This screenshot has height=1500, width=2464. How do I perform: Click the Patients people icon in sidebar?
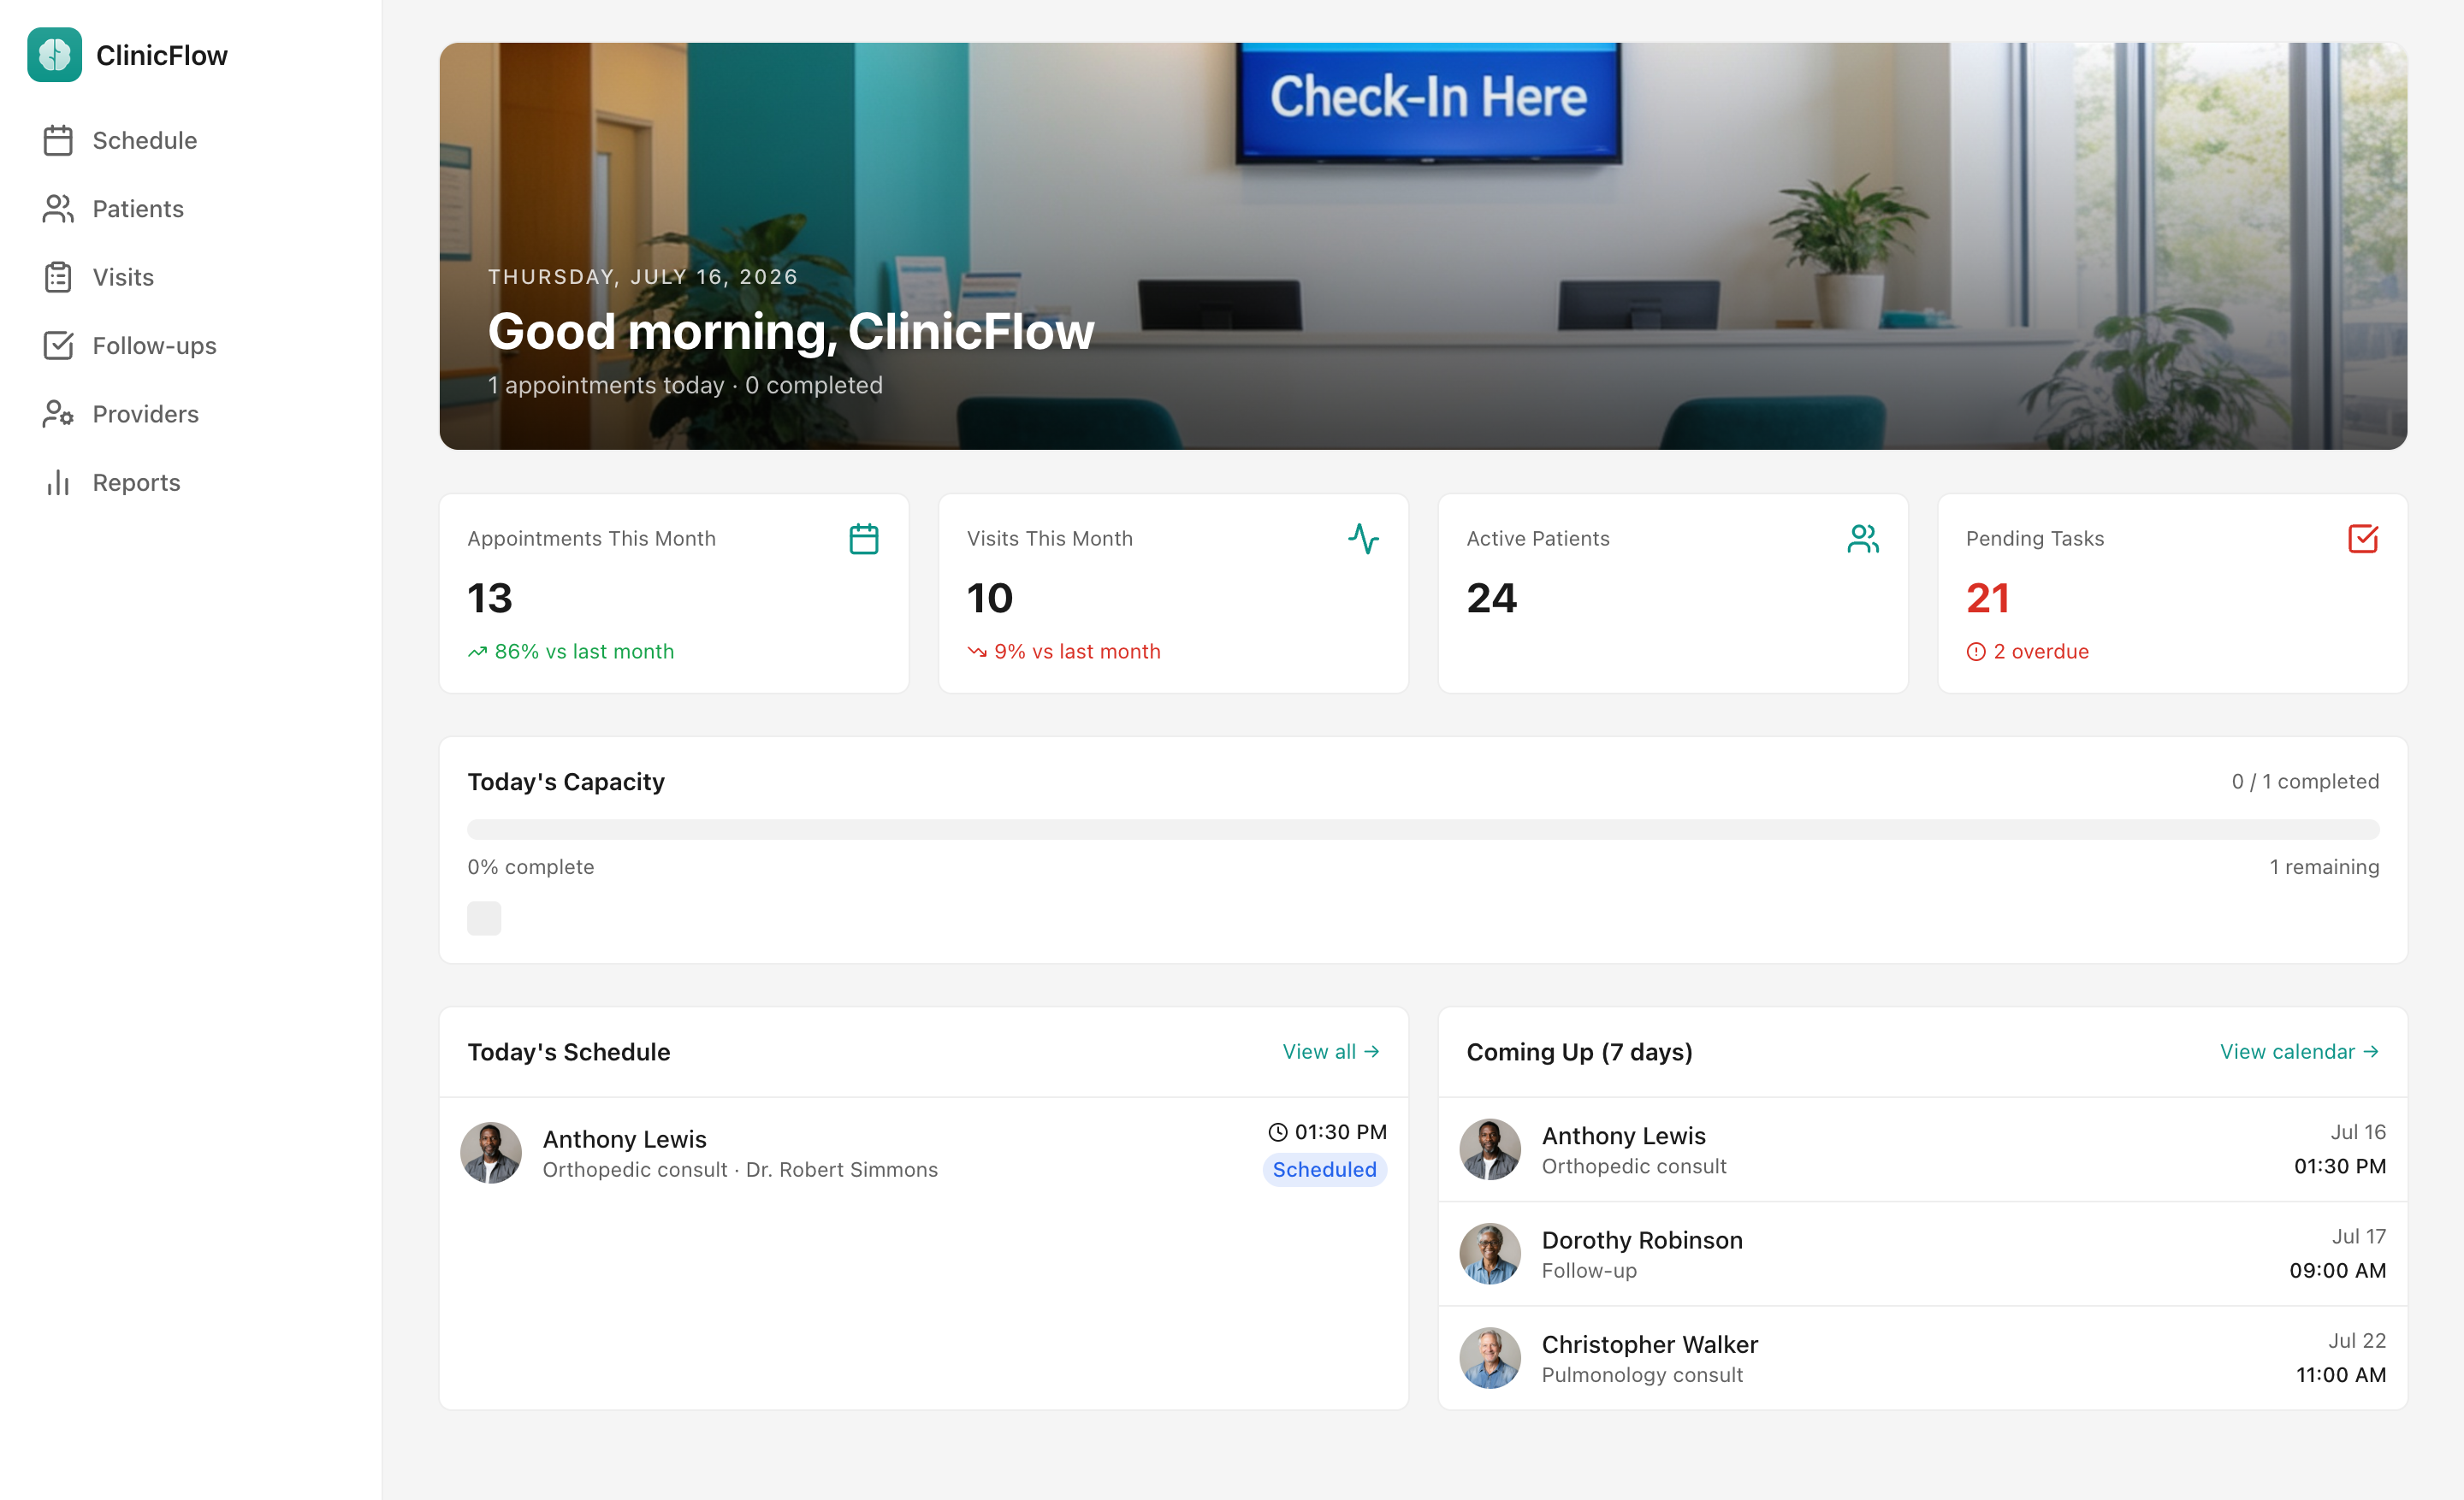coord(58,209)
